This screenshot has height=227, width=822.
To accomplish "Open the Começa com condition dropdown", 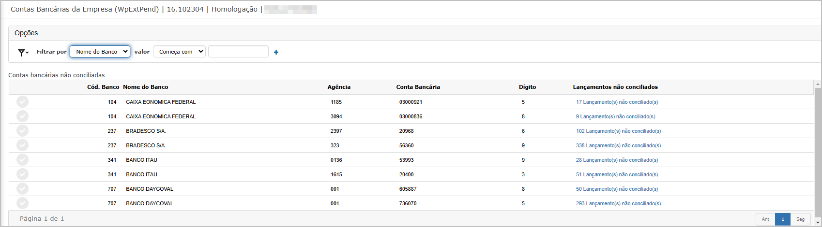I will (x=179, y=51).
